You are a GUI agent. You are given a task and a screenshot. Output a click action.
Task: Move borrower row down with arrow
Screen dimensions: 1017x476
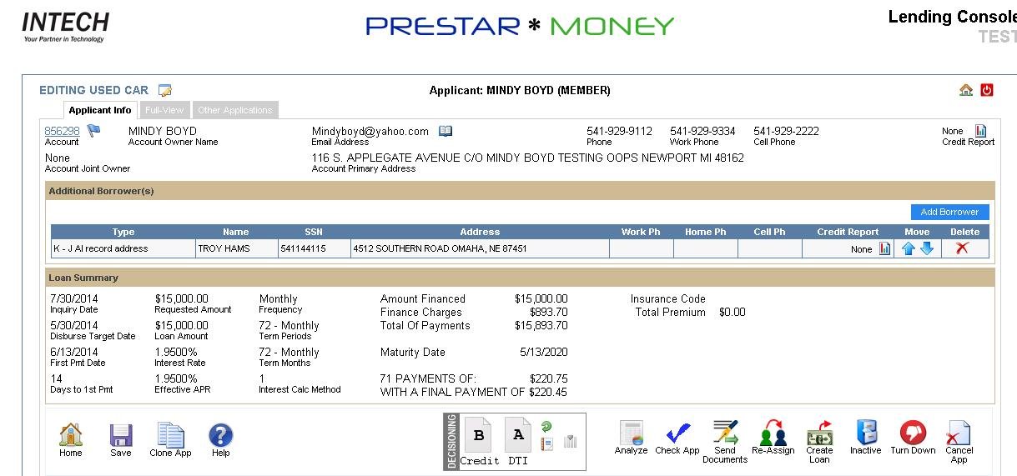pos(926,248)
